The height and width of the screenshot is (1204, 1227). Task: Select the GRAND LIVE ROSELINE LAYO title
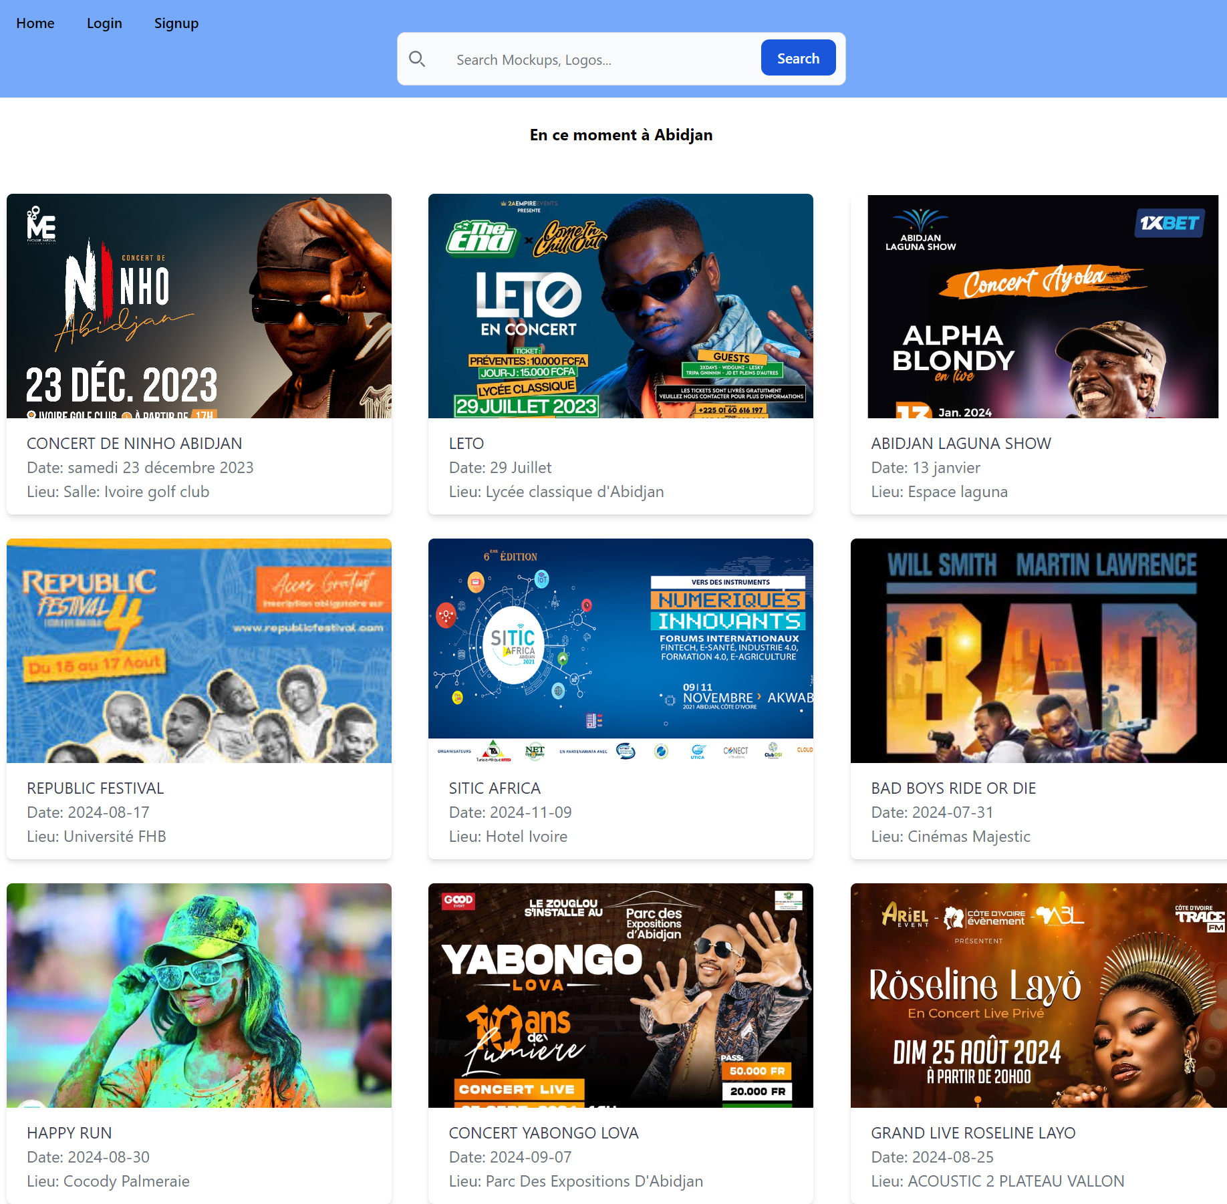click(x=973, y=1133)
